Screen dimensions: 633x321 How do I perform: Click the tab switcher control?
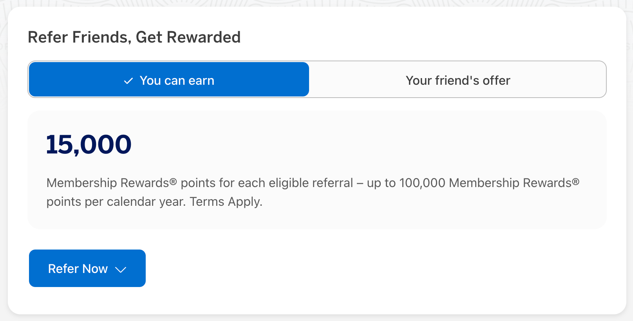click(317, 80)
